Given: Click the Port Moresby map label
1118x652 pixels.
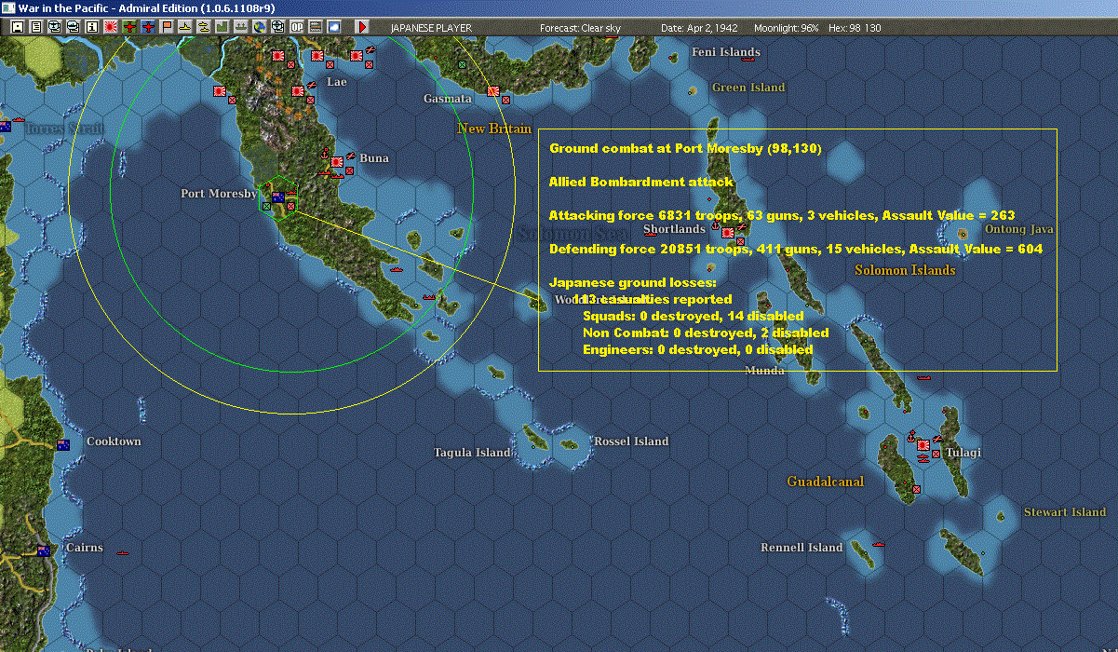Looking at the screenshot, I should [x=219, y=194].
